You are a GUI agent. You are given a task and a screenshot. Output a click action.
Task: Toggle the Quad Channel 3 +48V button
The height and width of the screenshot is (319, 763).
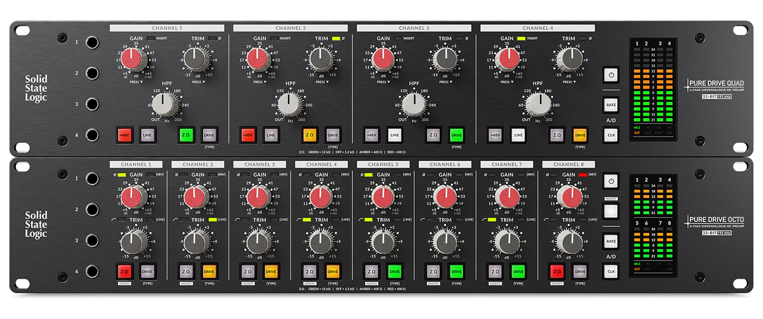(x=371, y=135)
